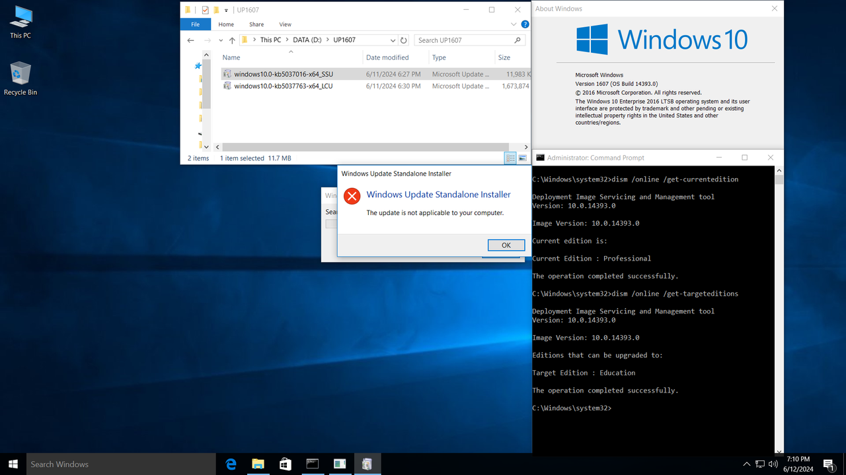Screen dimensions: 846x475
Task: Click the 'Current Edition : Professional' output line
Action: (592, 259)
